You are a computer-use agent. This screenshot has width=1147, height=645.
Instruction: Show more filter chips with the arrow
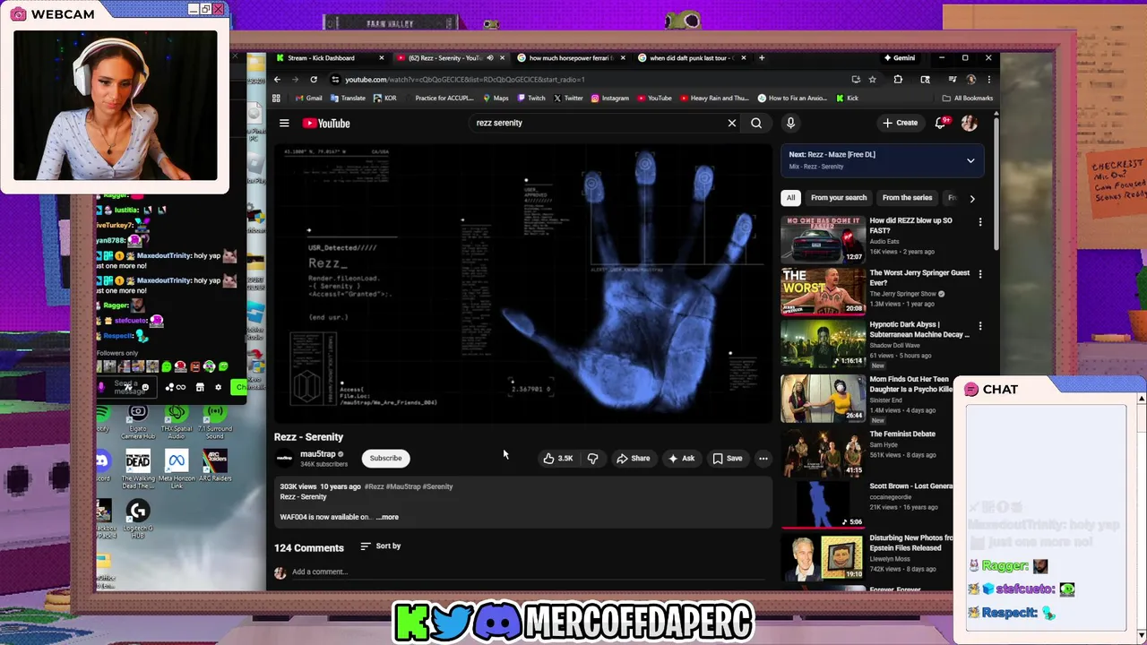pos(972,198)
